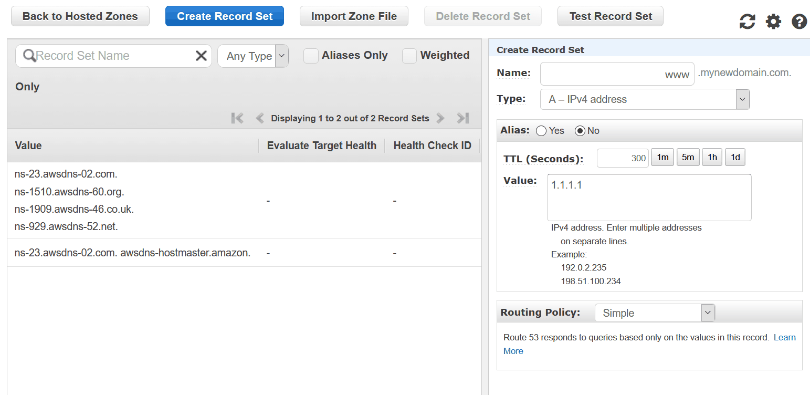Image resolution: width=810 pixels, height=395 pixels.
Task: Select the awsdns-hostmaster.amazon. record row
Action: point(244,253)
